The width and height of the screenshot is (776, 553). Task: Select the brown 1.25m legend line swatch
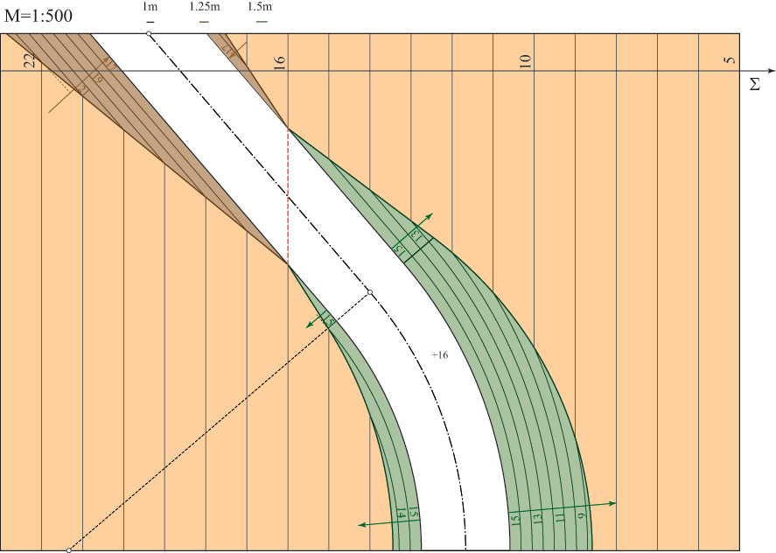[x=204, y=20]
